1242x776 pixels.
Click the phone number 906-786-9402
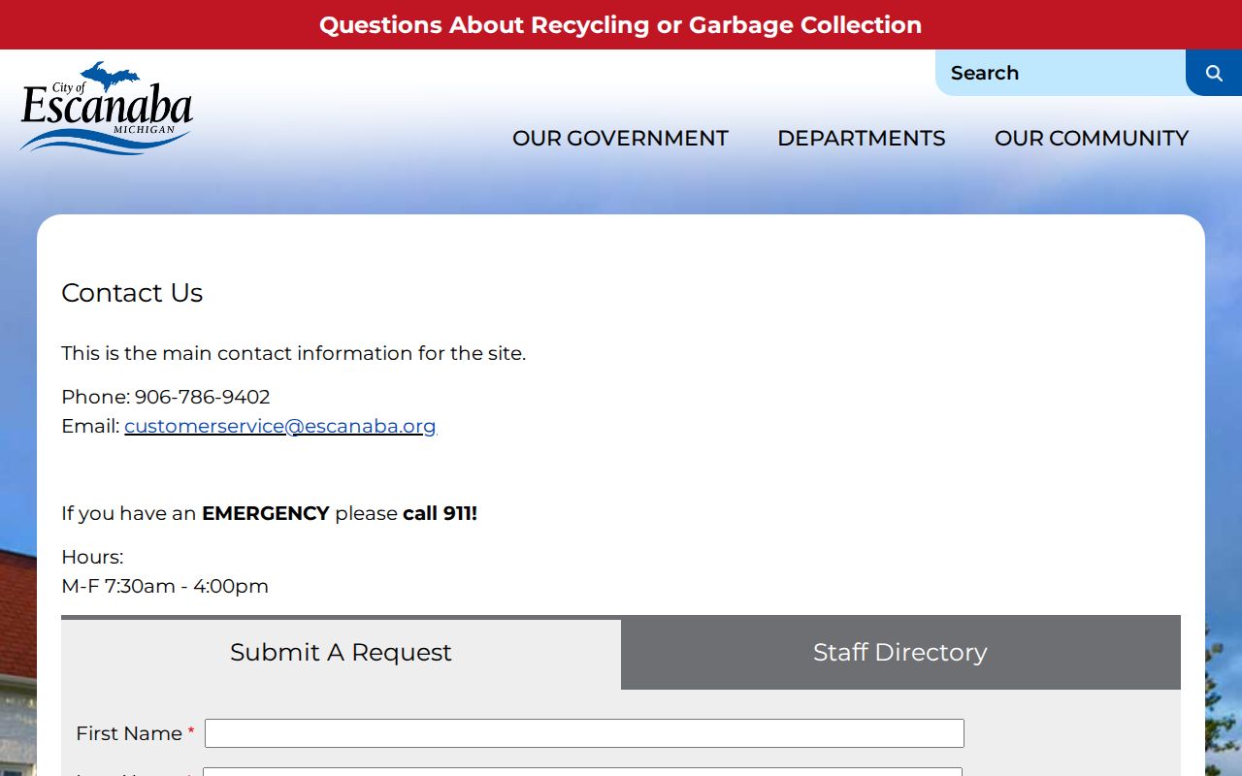coord(202,397)
